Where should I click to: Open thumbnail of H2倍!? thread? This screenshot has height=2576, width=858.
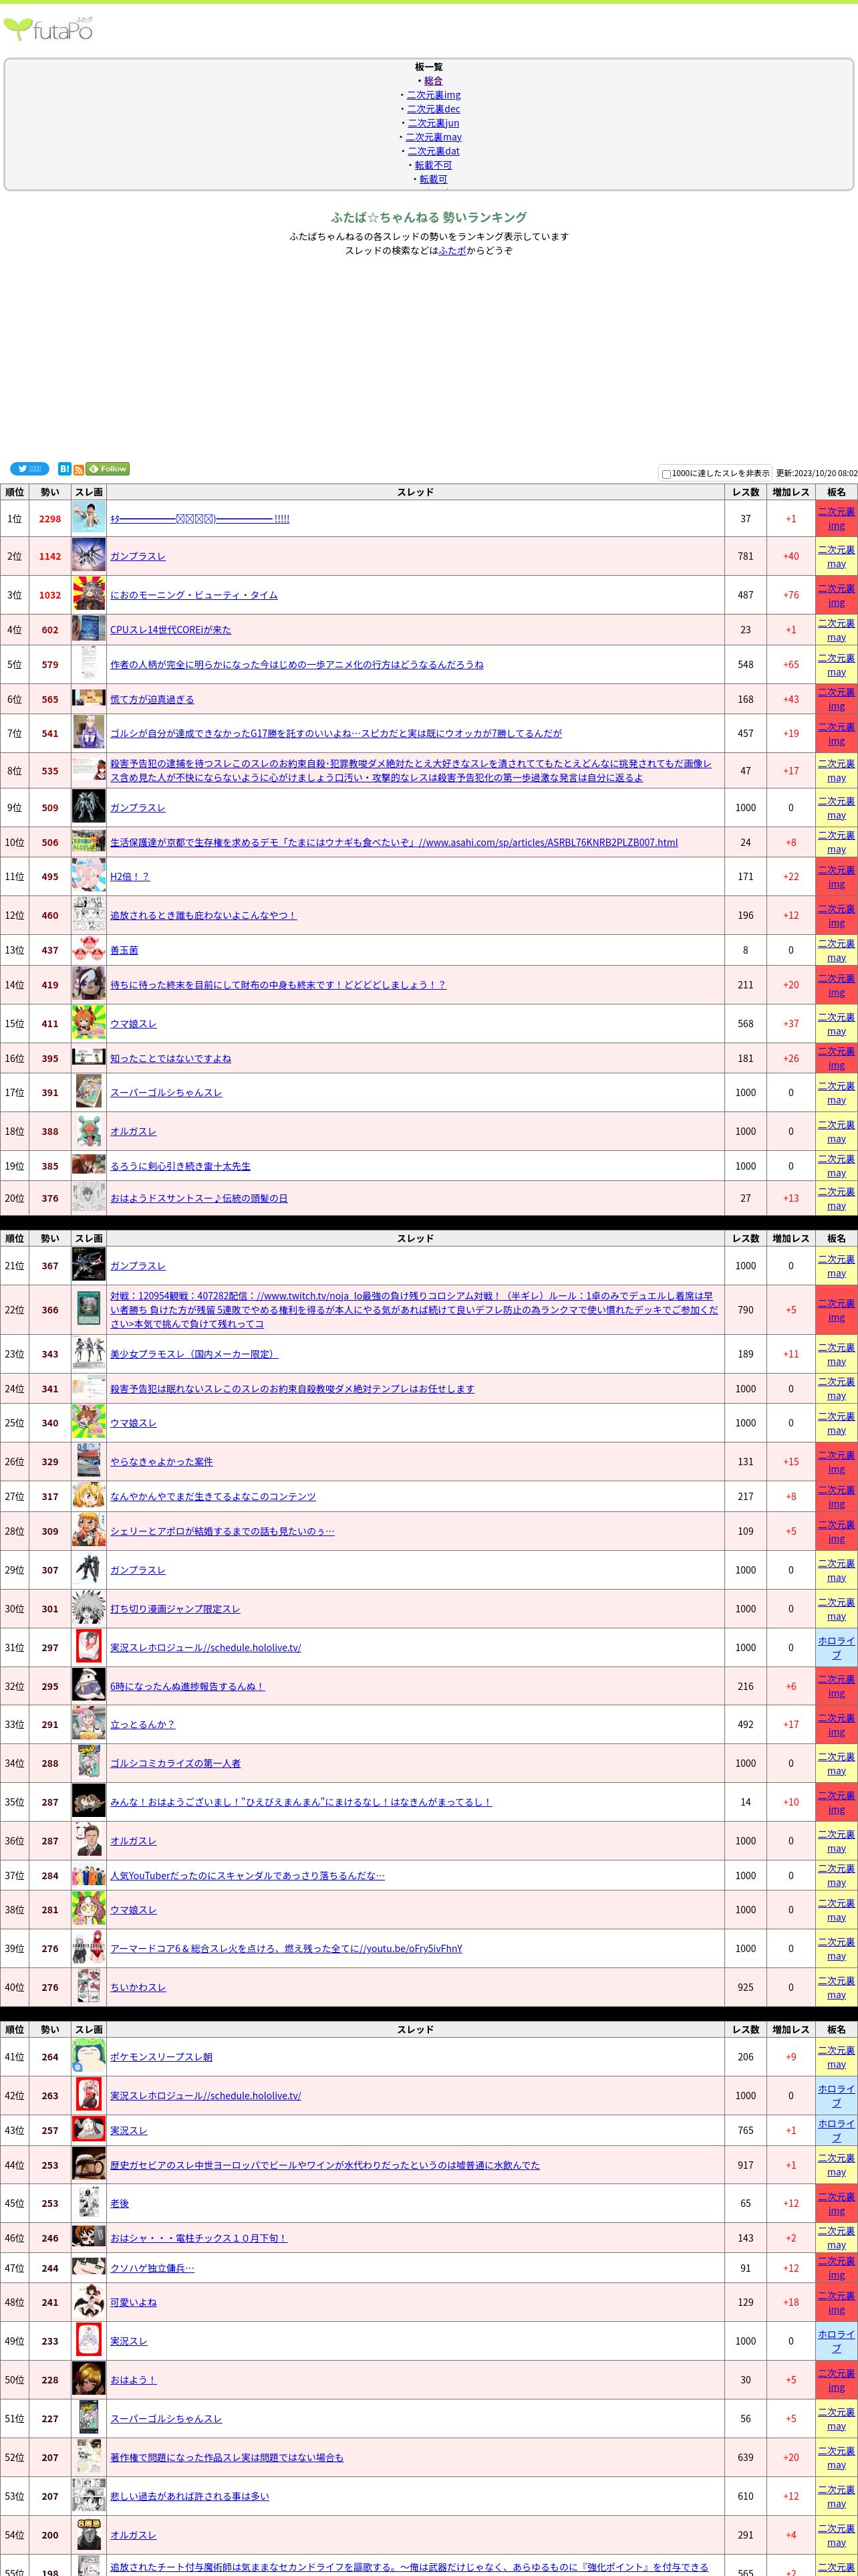pyautogui.click(x=89, y=876)
